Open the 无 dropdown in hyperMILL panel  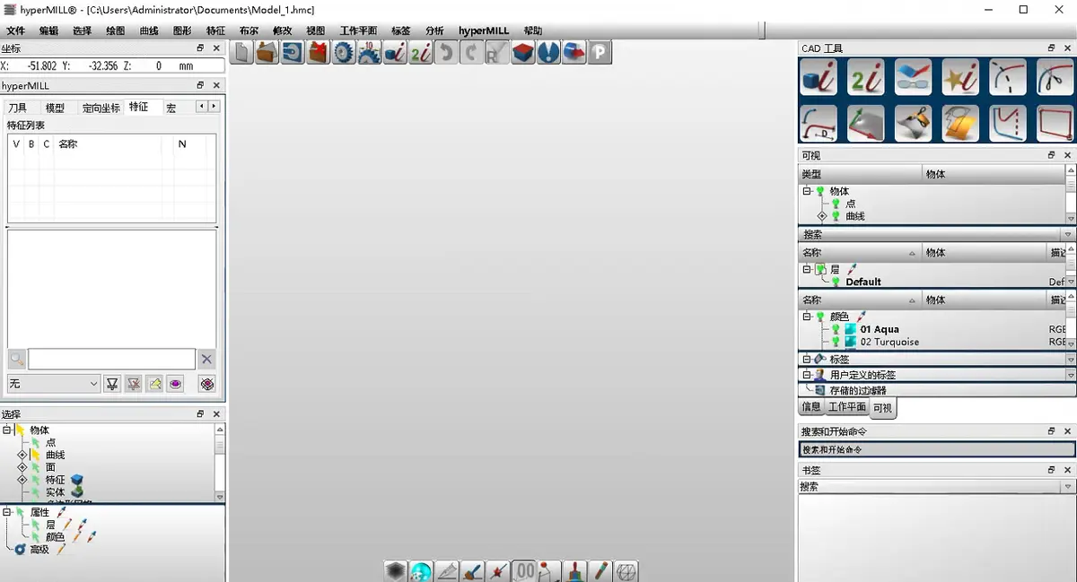54,384
